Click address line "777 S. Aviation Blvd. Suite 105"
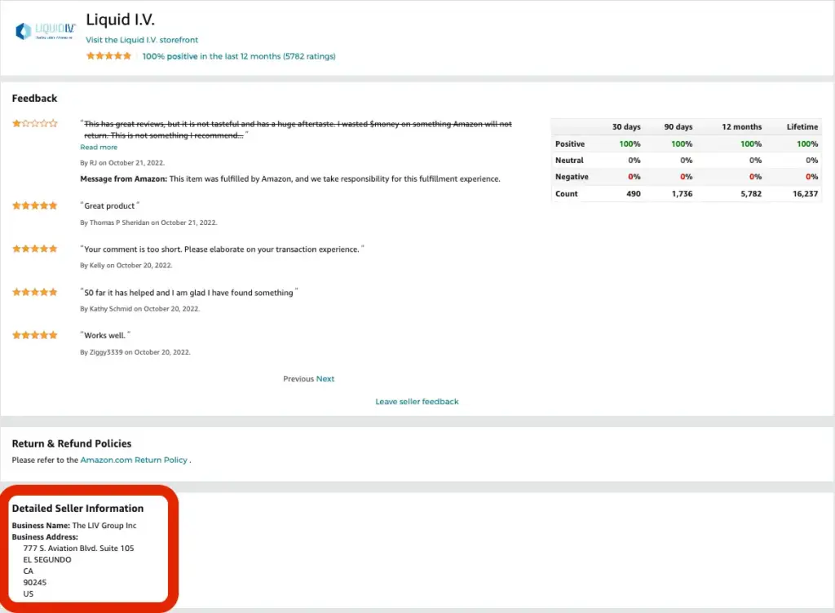This screenshot has height=613, width=835. [78, 548]
